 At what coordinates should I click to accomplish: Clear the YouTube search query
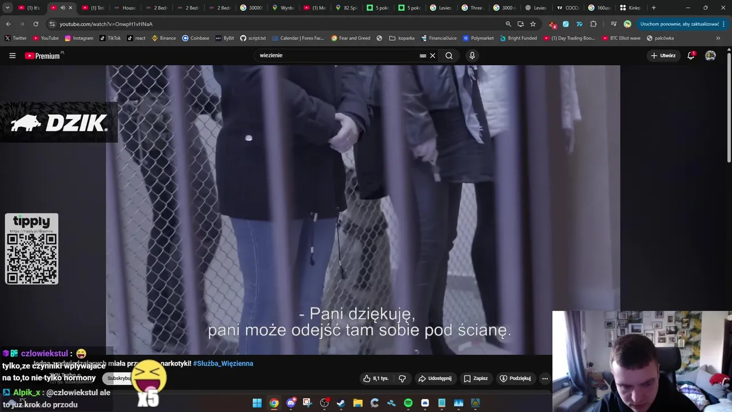point(433,56)
